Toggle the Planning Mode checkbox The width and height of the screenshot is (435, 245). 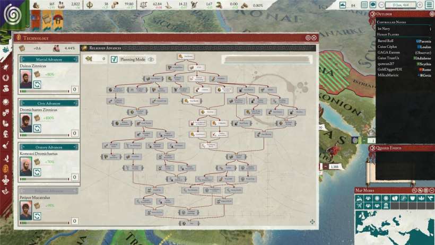[x=114, y=59]
